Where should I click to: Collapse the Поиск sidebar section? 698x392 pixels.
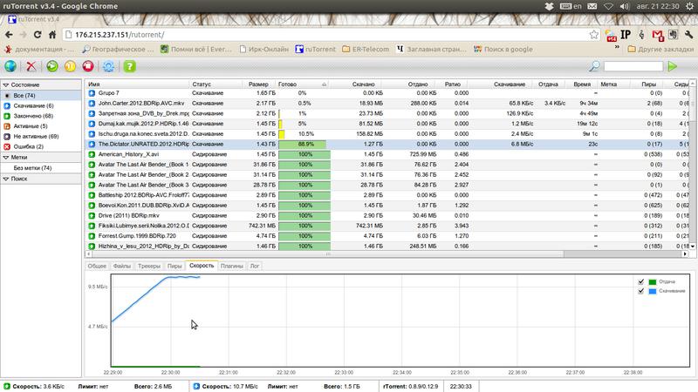tap(6, 179)
